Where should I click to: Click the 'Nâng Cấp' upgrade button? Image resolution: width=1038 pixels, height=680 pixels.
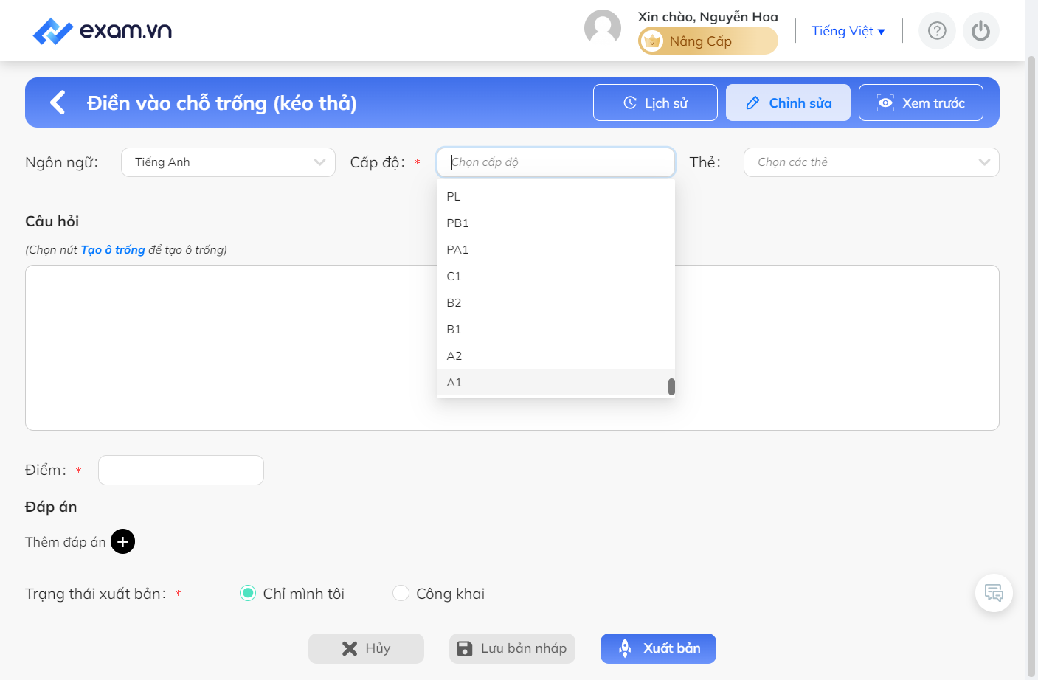click(x=708, y=41)
